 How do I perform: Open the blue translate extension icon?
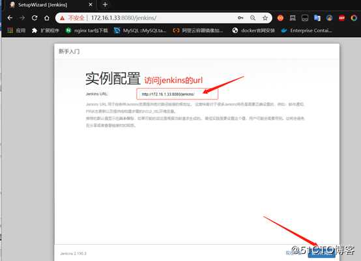(x=317, y=18)
